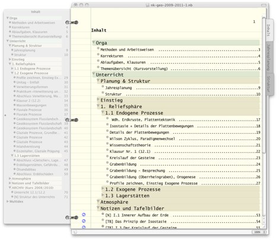Click the page icon at bottom-left of window

point(75,232)
